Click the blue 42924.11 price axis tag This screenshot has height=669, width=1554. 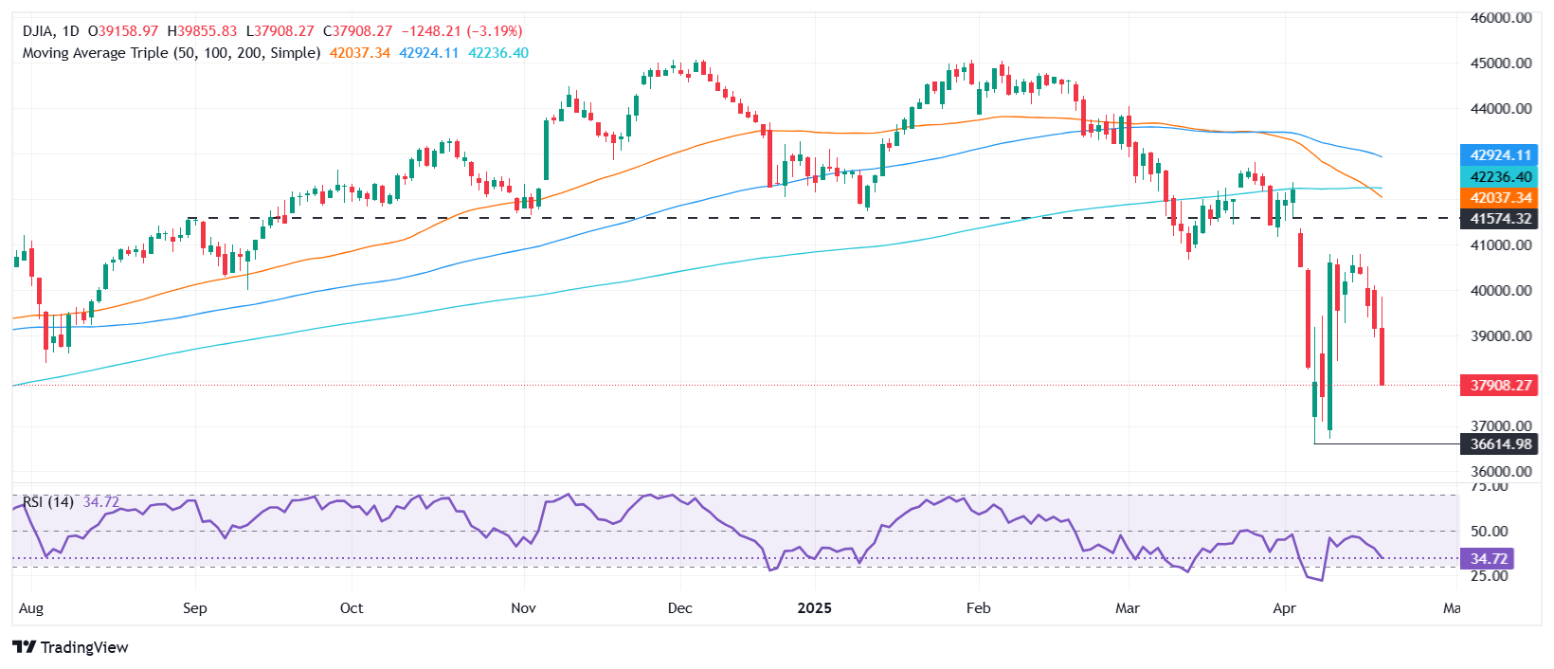(1501, 155)
